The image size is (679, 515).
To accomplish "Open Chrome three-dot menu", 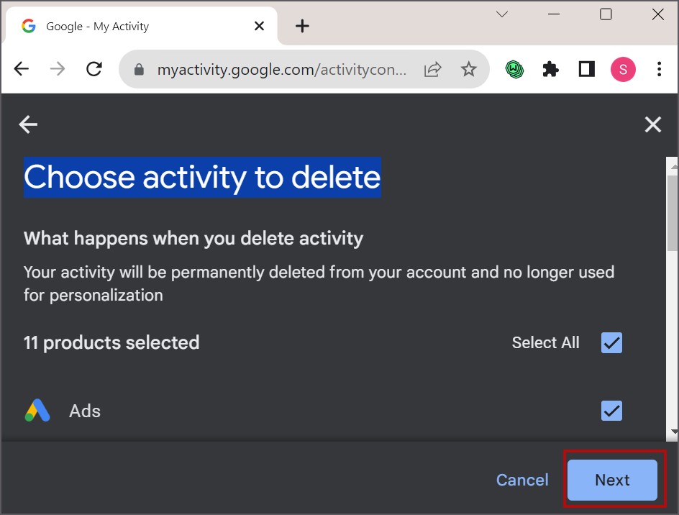I will coord(659,69).
